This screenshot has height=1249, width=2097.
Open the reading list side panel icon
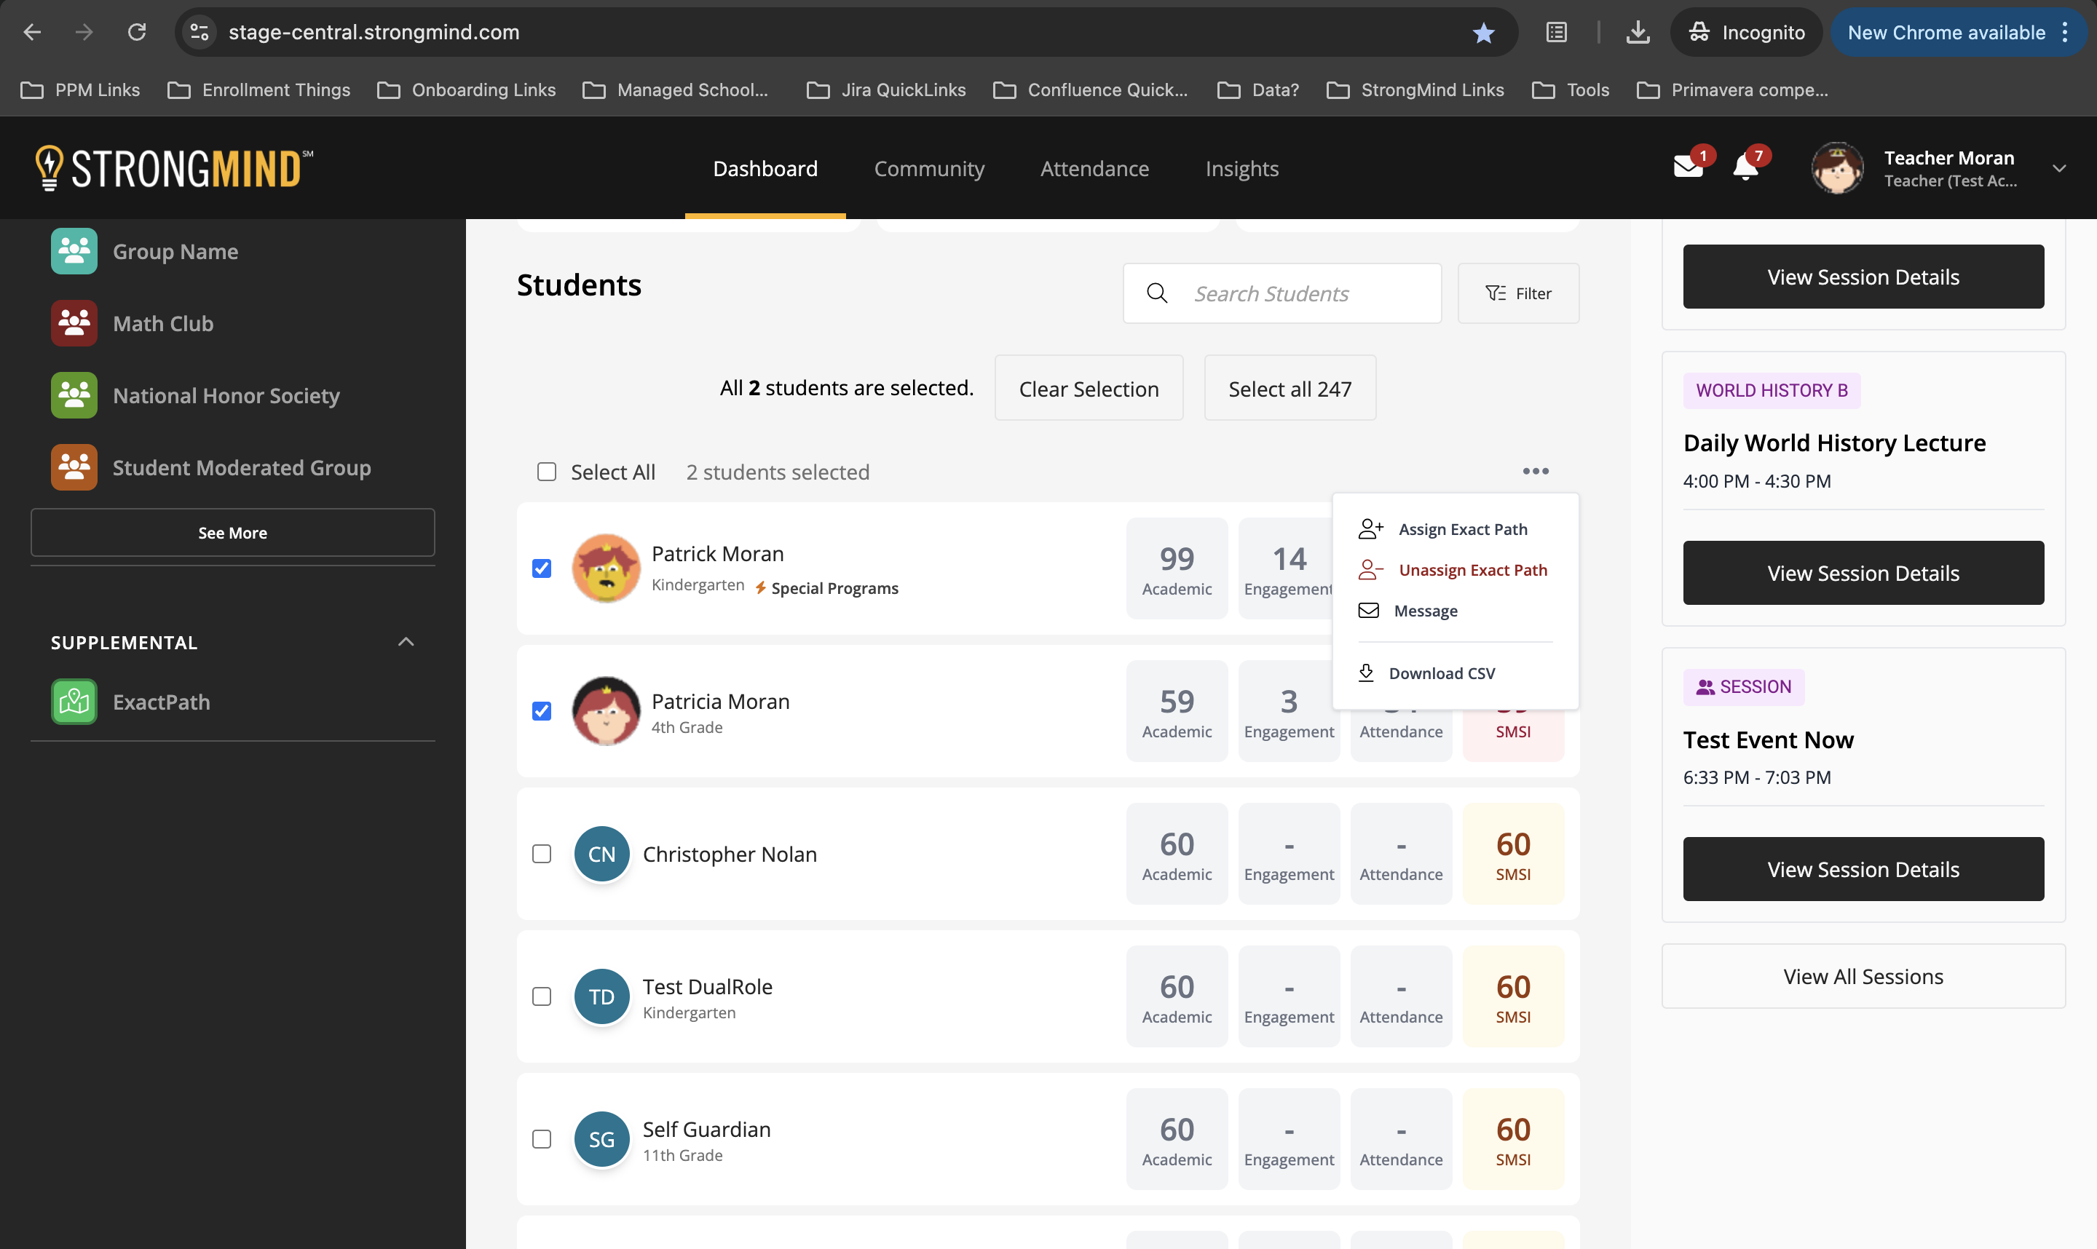[x=1557, y=32]
